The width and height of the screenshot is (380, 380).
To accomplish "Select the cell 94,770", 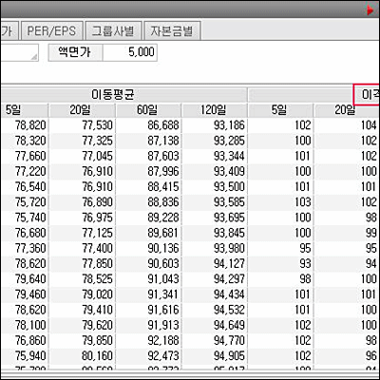I will [x=215, y=340].
